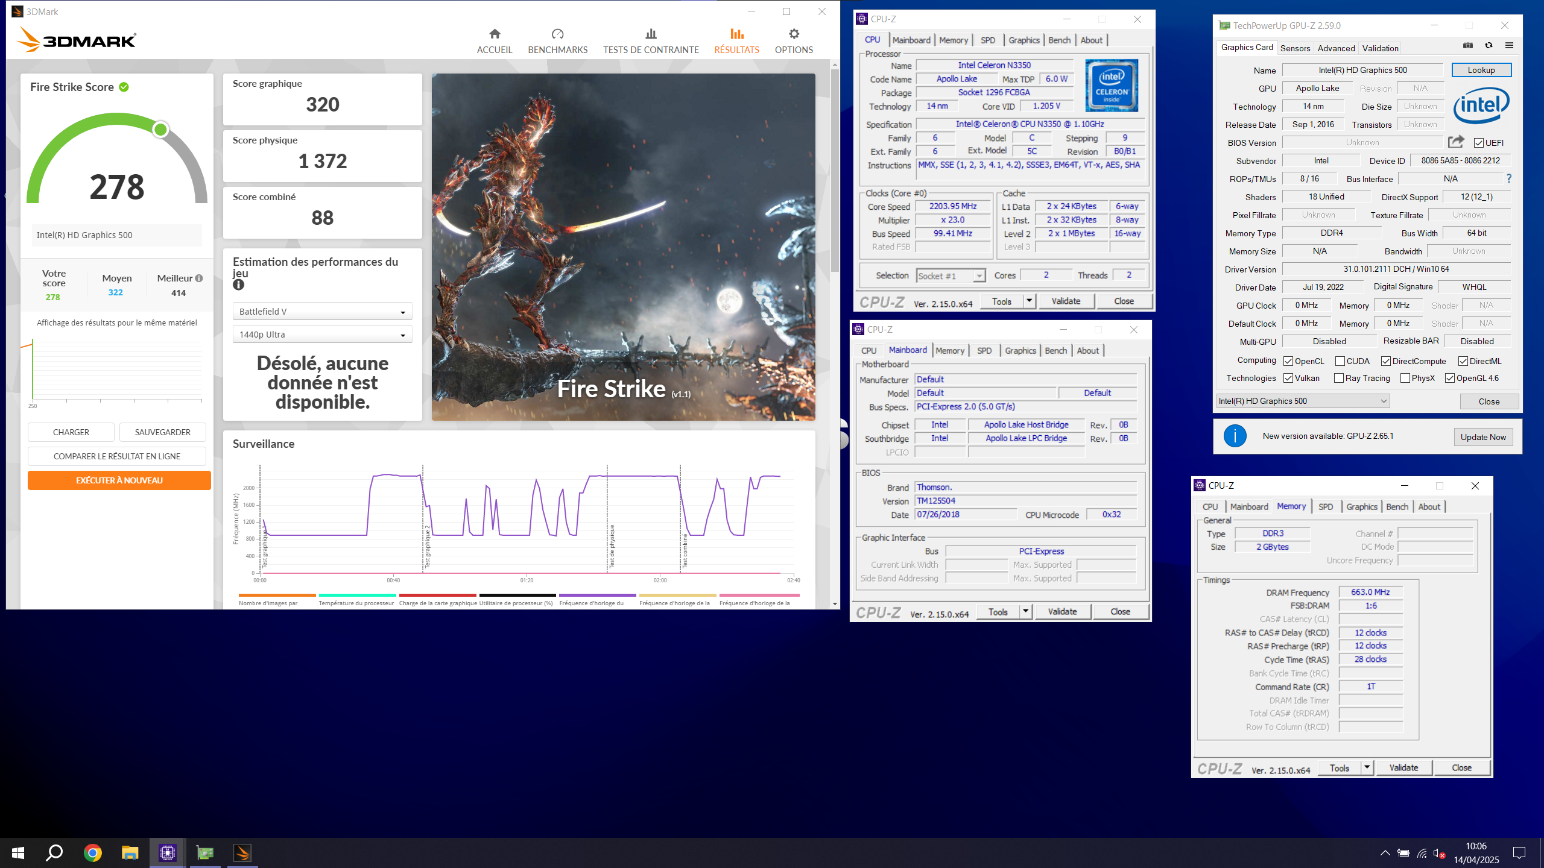The height and width of the screenshot is (868, 1544).
Task: Toggle the OpenGL 4.6 checkbox in GPU-Z
Action: point(1450,378)
